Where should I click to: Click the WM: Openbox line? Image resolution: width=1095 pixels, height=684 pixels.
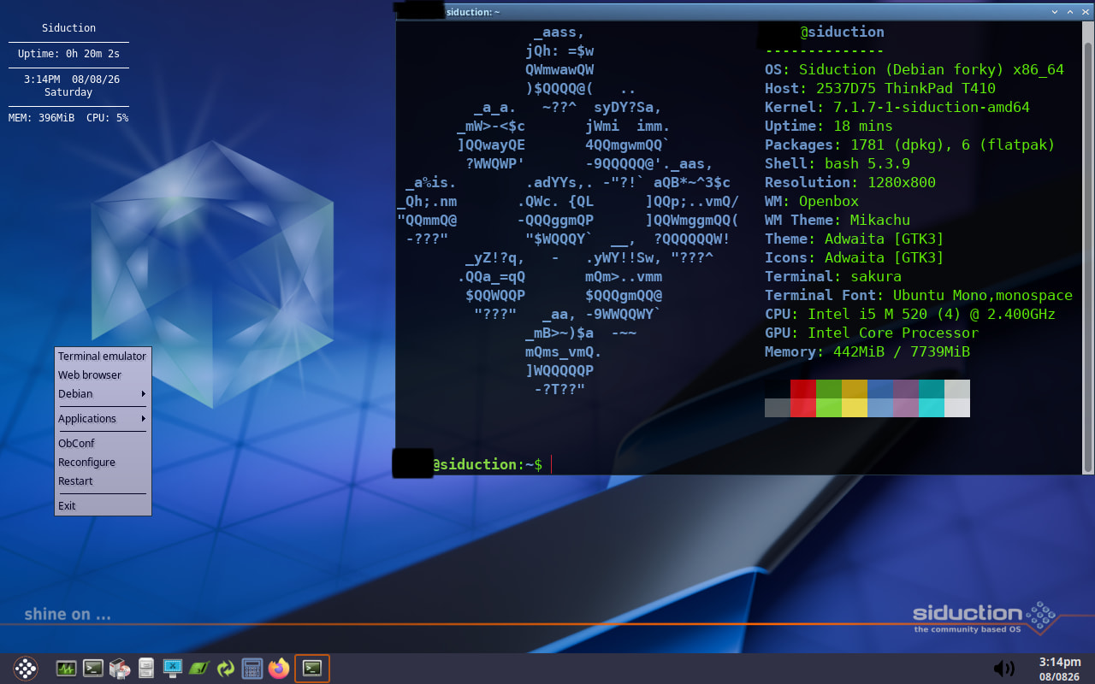pyautogui.click(x=812, y=202)
